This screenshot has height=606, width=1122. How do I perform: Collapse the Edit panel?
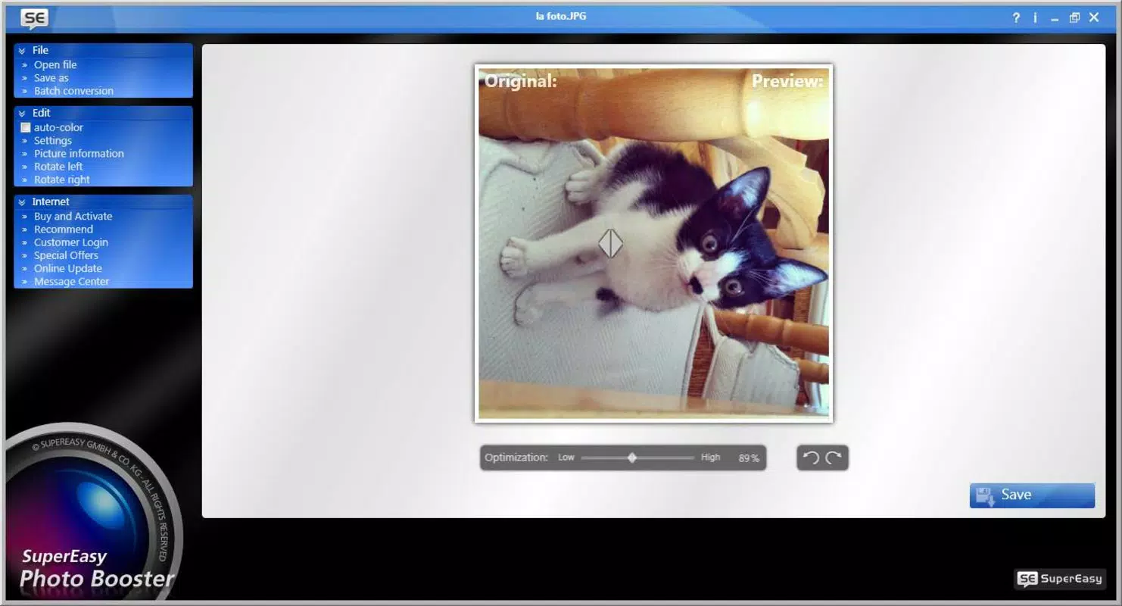[22, 114]
